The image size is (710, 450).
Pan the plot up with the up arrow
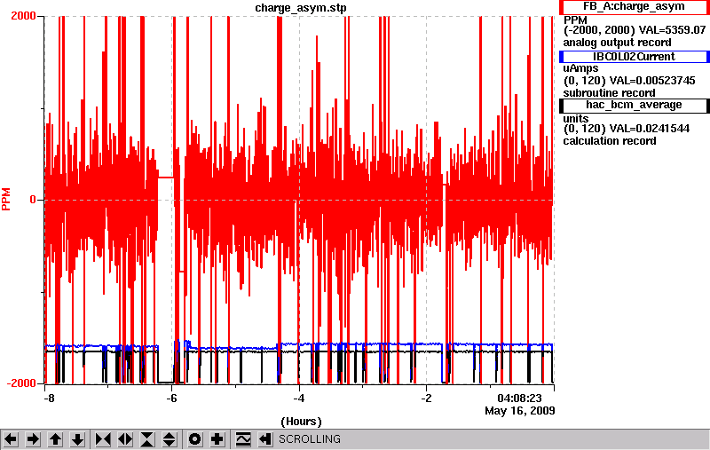(55, 438)
